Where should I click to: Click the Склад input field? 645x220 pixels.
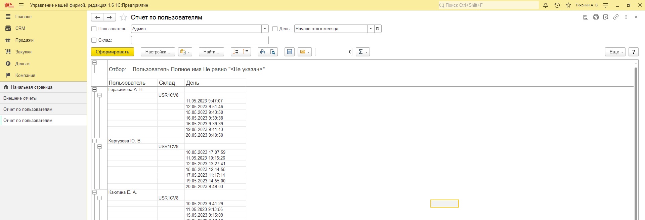200,40
